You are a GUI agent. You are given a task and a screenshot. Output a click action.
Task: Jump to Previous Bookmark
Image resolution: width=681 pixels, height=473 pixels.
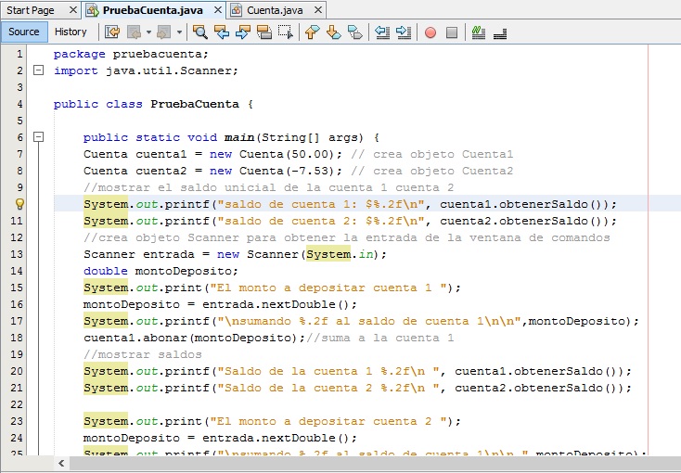click(x=312, y=32)
